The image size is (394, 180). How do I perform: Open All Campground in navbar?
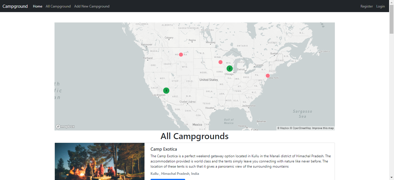(x=58, y=6)
